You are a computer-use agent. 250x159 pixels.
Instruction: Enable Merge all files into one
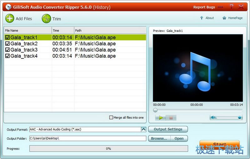pos(111,117)
